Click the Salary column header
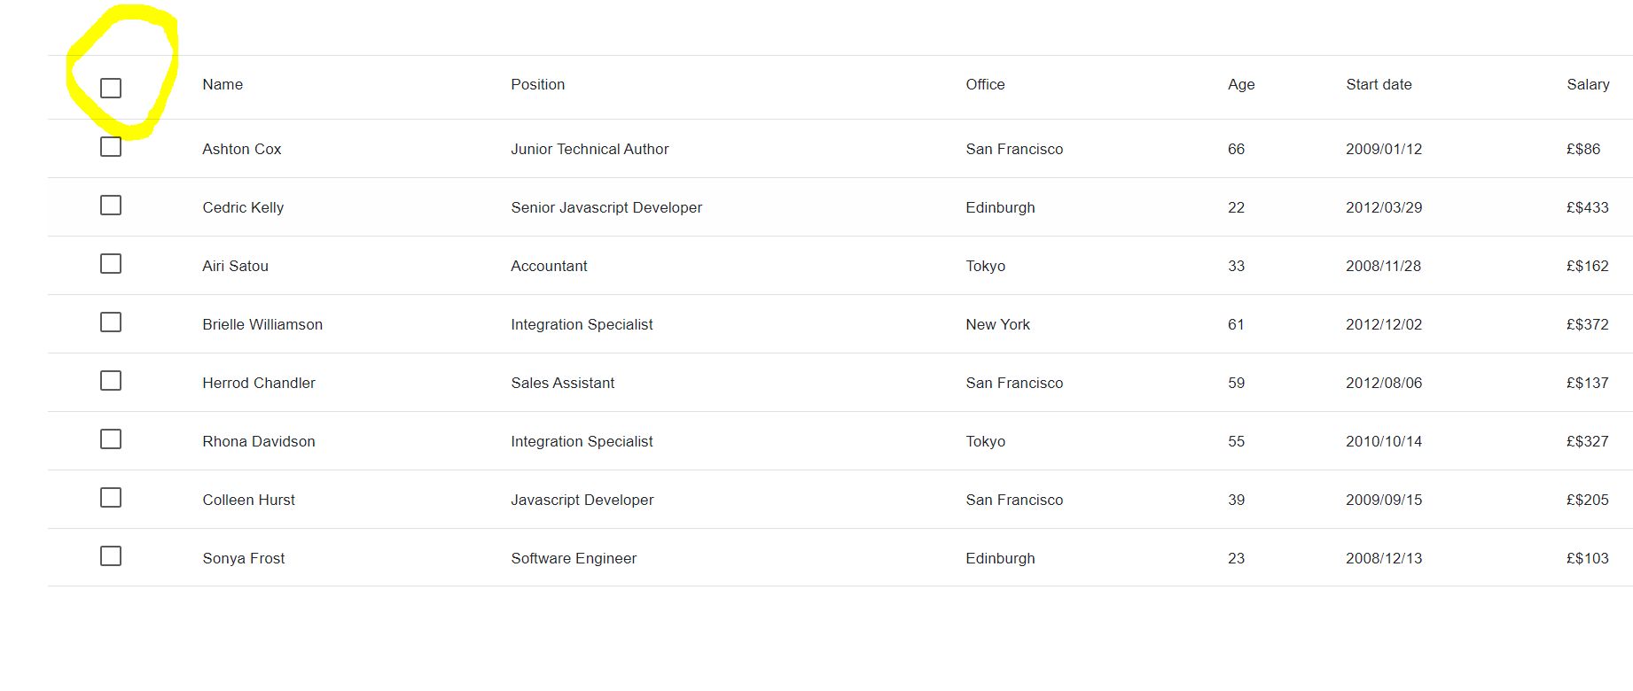The image size is (1633, 691). (x=1588, y=84)
